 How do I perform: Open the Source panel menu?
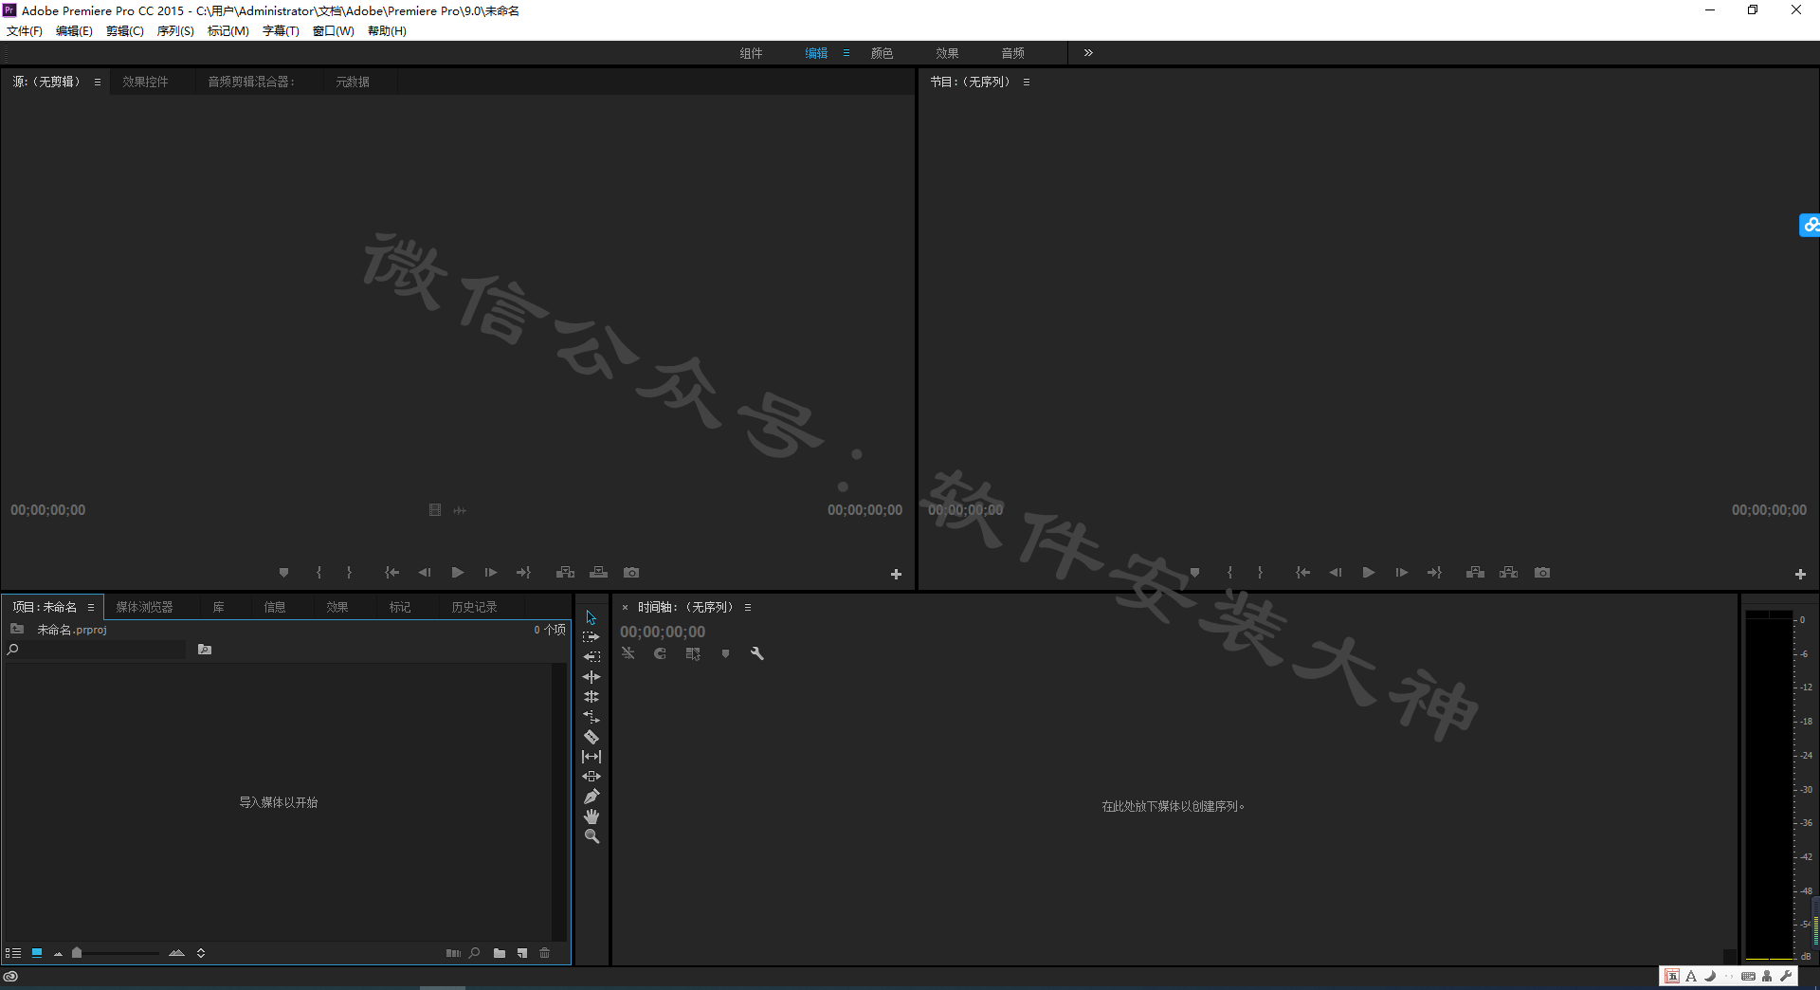97,82
